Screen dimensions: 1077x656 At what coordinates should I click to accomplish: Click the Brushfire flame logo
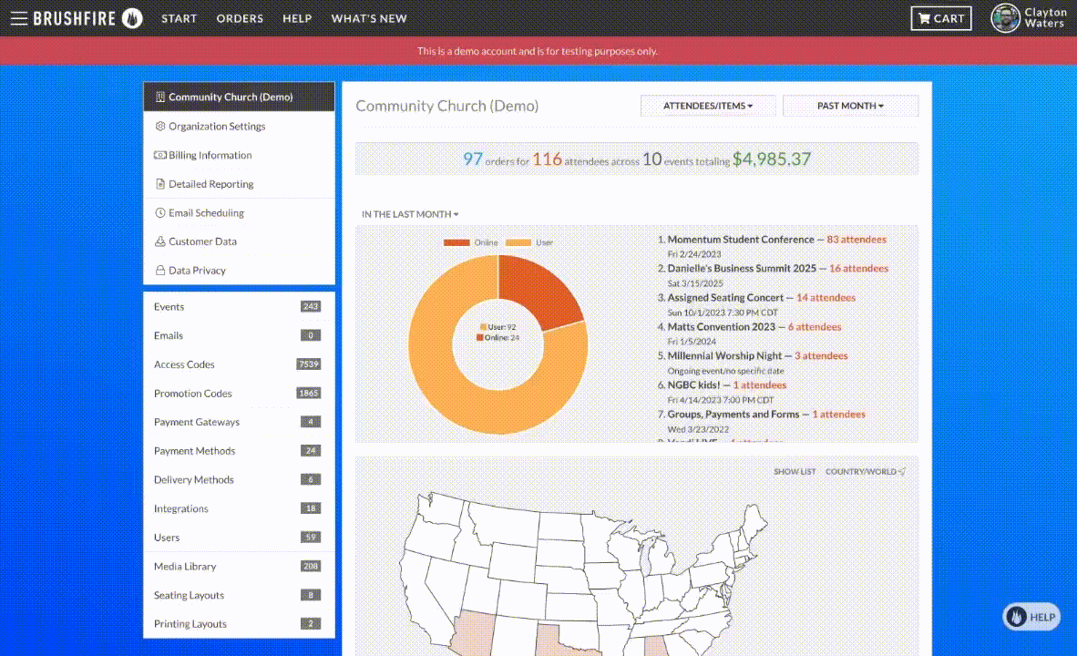tap(132, 18)
